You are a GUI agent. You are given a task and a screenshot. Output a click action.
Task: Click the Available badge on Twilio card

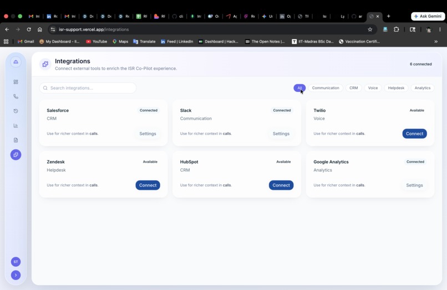pos(417,111)
